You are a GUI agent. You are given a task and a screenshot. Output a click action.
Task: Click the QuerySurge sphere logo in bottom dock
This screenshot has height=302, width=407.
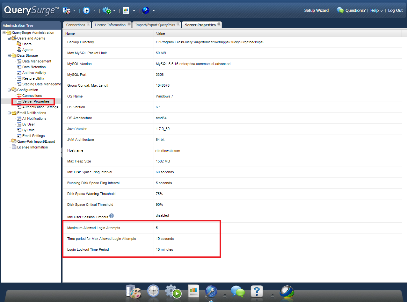[x=287, y=291]
